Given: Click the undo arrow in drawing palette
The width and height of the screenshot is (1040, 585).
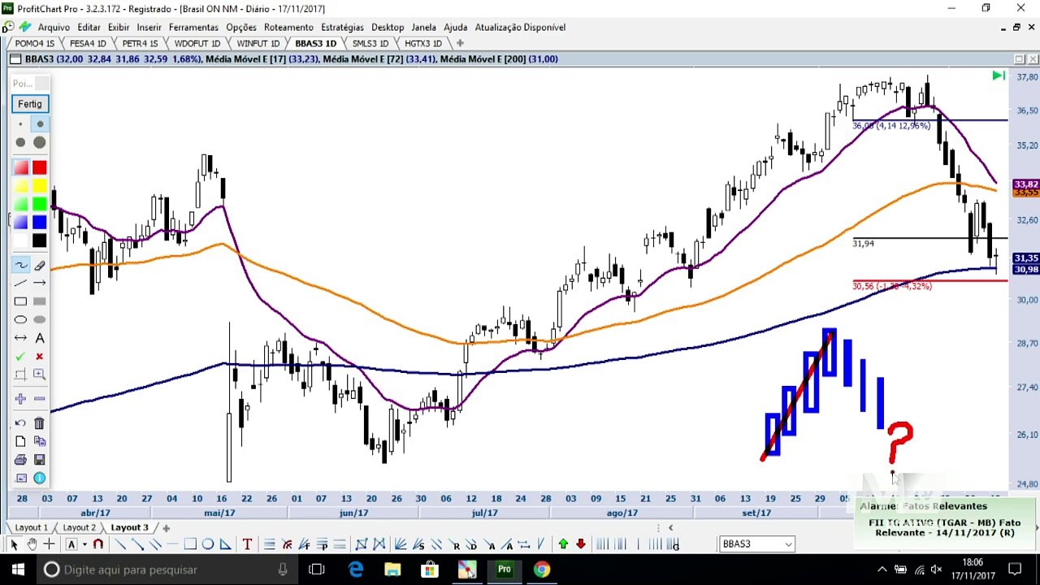Looking at the screenshot, I should [x=20, y=422].
